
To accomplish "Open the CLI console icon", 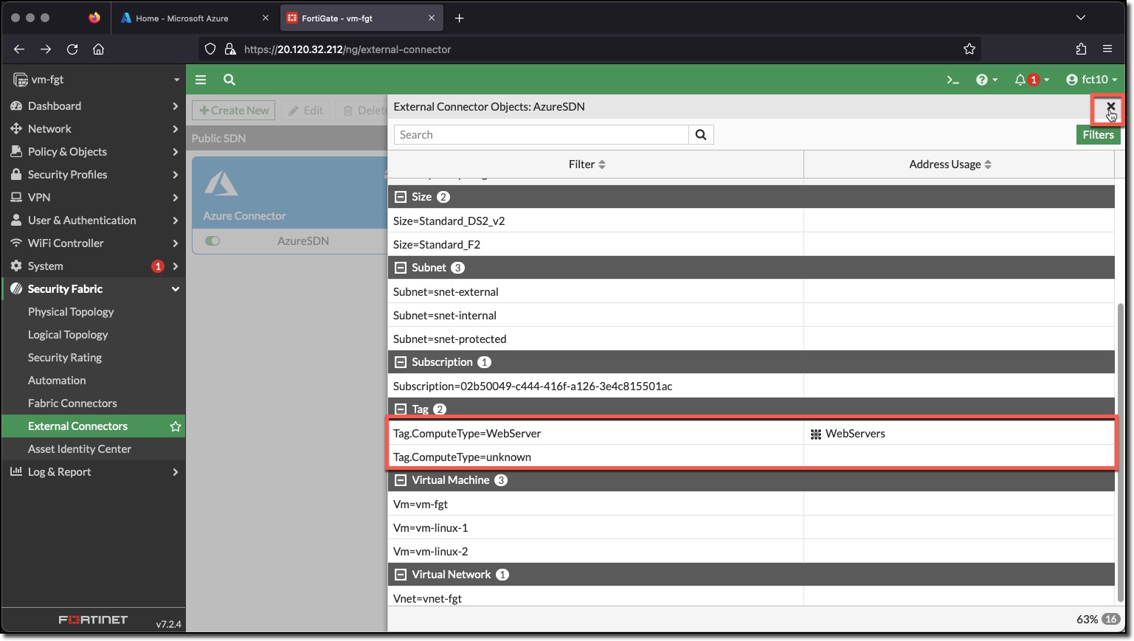I will coord(953,80).
